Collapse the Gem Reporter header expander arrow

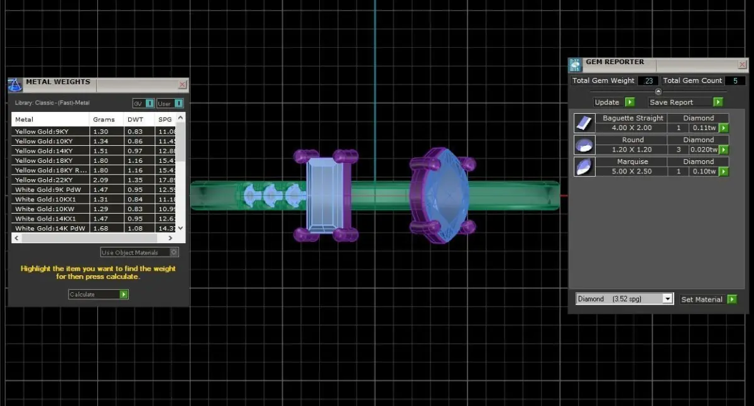click(658, 92)
